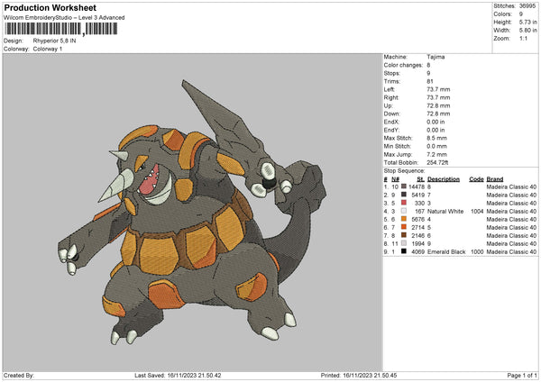Click the N# column header
The image size is (541, 382).
(x=394, y=178)
